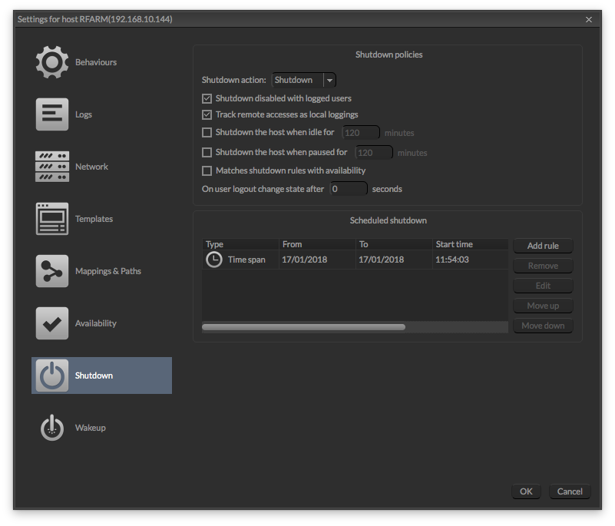615x526 pixels.
Task: Click the Network settings icon
Action: tap(51, 166)
